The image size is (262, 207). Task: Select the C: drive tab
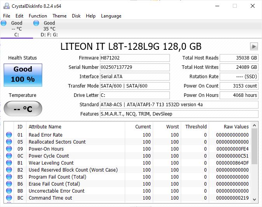[17, 29]
